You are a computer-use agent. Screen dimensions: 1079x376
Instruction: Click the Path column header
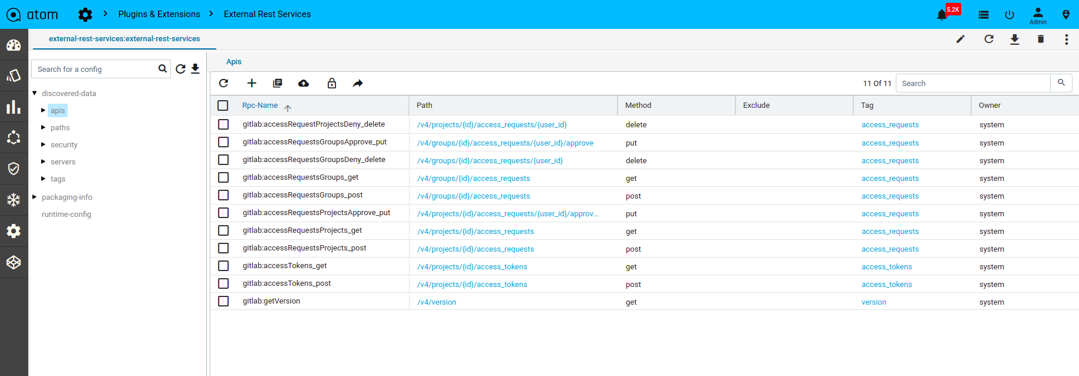tap(424, 105)
